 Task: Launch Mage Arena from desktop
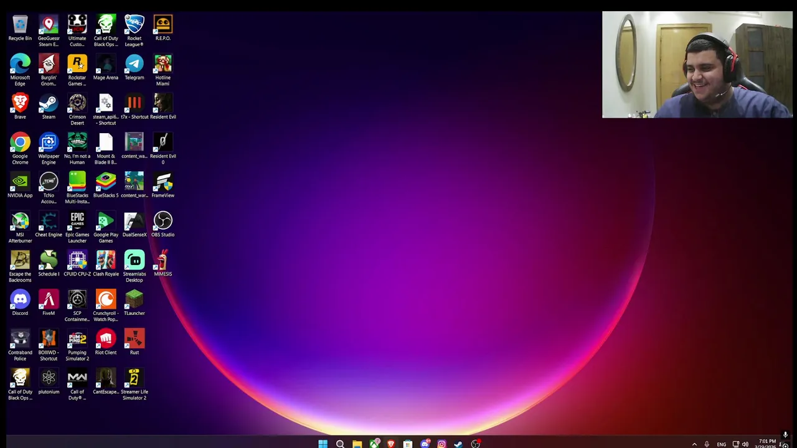pyautogui.click(x=106, y=68)
